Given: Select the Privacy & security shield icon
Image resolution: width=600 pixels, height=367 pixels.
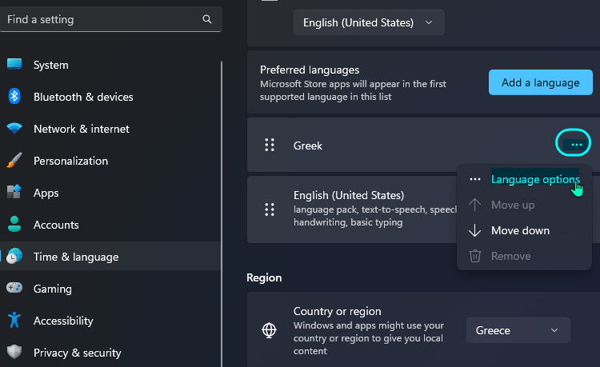Looking at the screenshot, I should (x=14, y=352).
